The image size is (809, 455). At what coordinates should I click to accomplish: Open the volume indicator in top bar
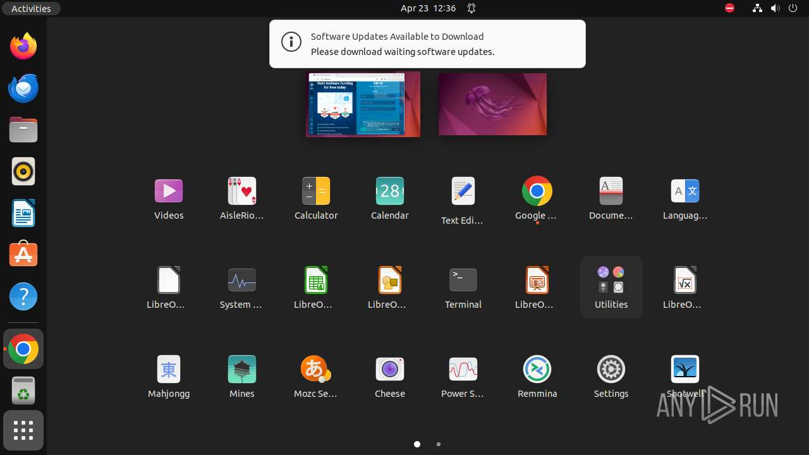775,8
